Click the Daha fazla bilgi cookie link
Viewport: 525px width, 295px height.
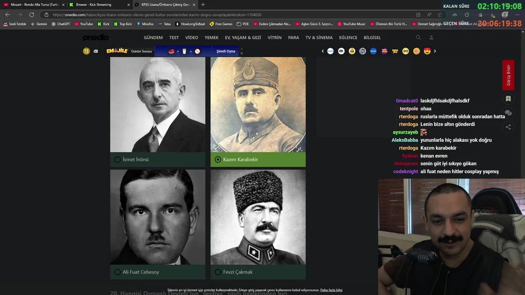tap(331, 290)
